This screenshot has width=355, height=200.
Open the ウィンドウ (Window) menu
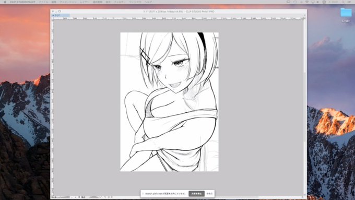click(x=135, y=2)
